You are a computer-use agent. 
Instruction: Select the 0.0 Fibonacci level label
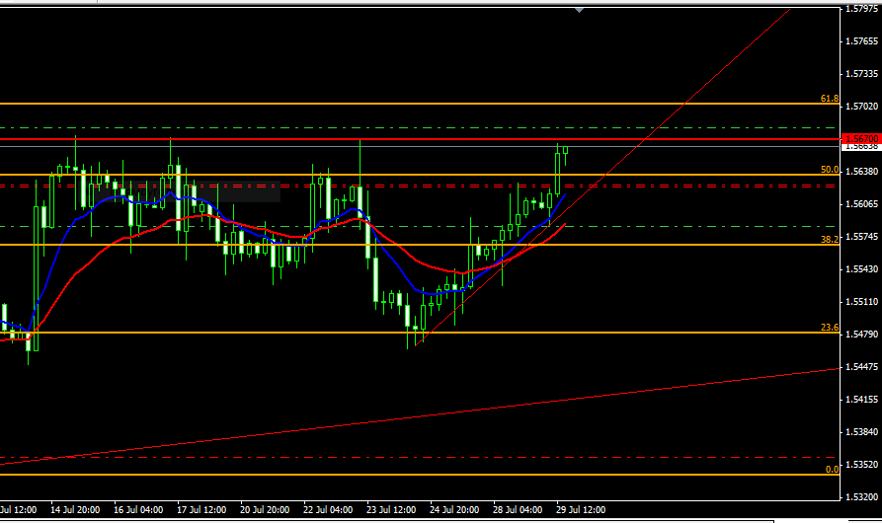pos(832,470)
